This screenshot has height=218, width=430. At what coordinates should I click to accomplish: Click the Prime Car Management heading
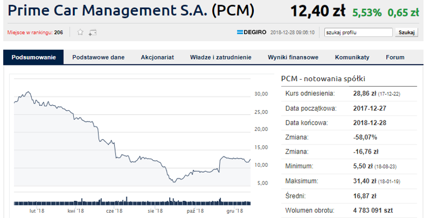[131, 11]
